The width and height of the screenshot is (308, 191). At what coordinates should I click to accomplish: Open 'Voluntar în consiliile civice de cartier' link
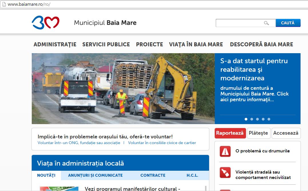pos(162,143)
